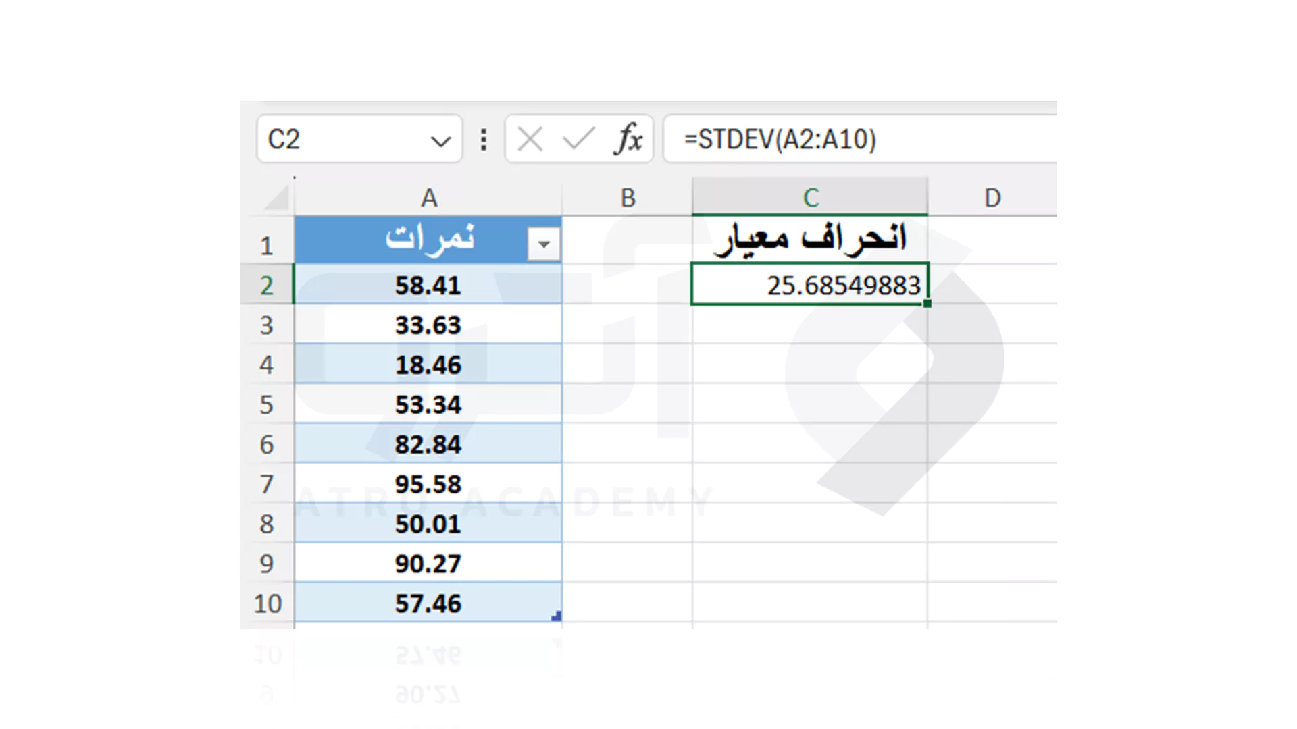Select row 9 header

[x=267, y=564]
